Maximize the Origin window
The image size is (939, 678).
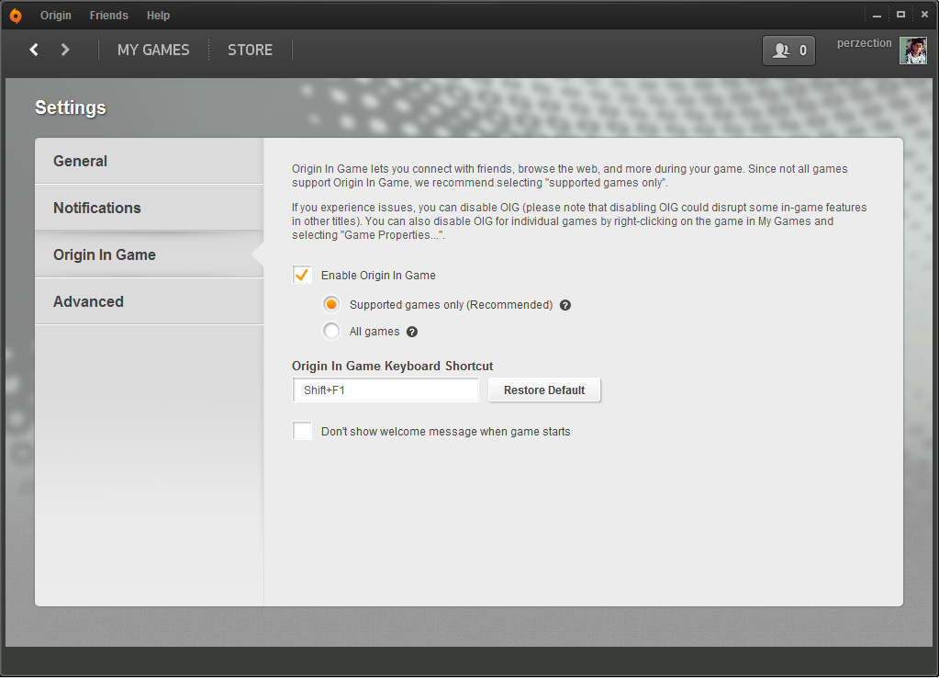(x=900, y=15)
